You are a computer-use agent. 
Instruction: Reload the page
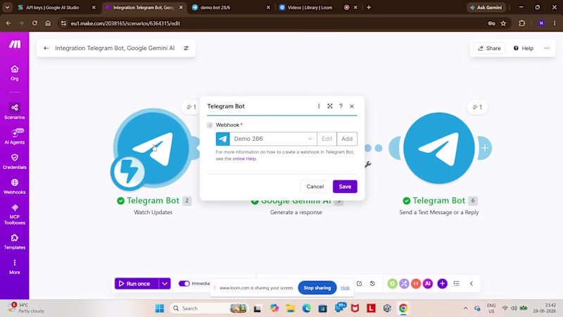coord(34,23)
